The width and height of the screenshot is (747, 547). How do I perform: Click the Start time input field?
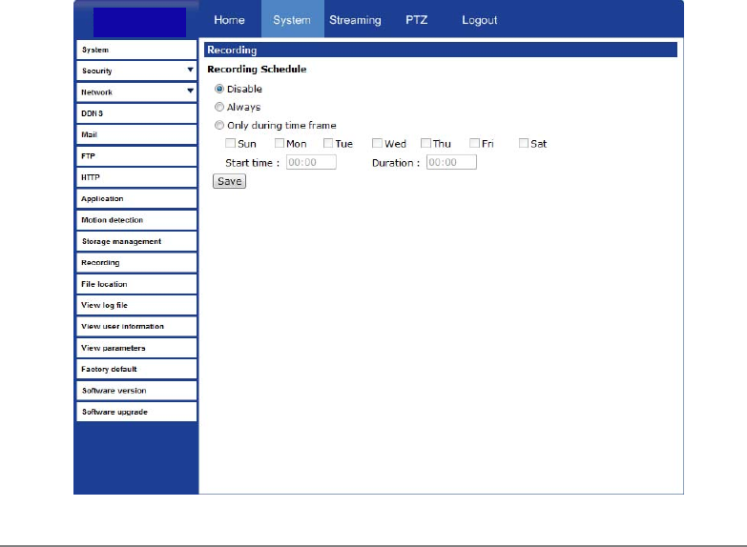(311, 163)
